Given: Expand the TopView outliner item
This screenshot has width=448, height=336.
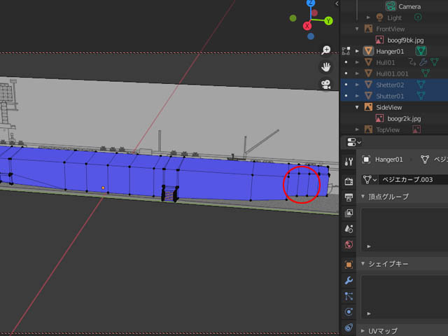Looking at the screenshot, I should pyautogui.click(x=357, y=129).
